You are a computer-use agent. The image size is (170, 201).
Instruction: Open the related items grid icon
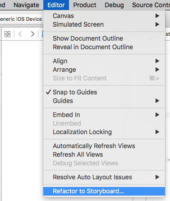pyautogui.click(x=7, y=34)
